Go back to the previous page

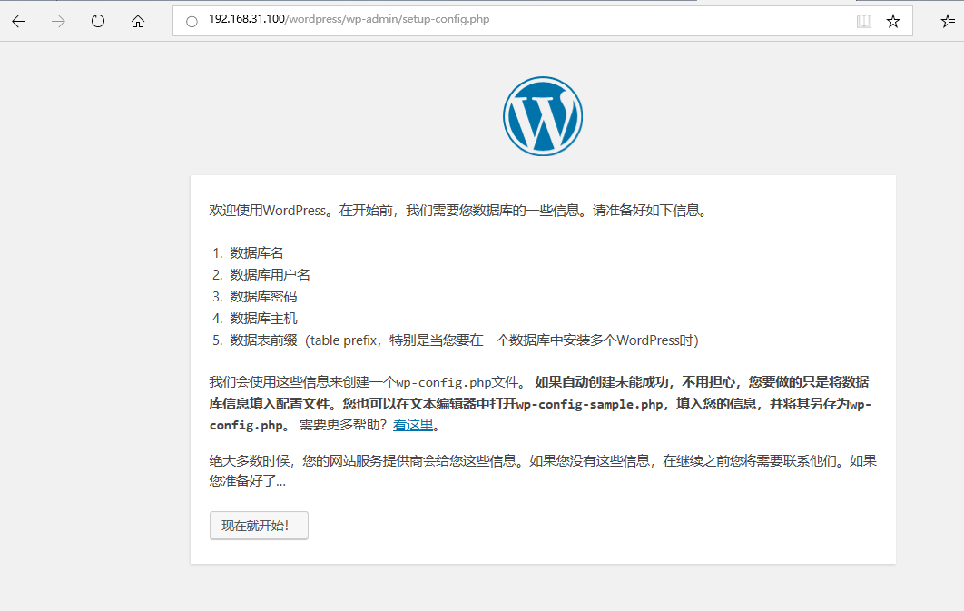pos(19,22)
